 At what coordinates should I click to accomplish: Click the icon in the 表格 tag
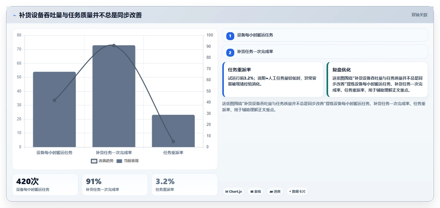coord(252,191)
